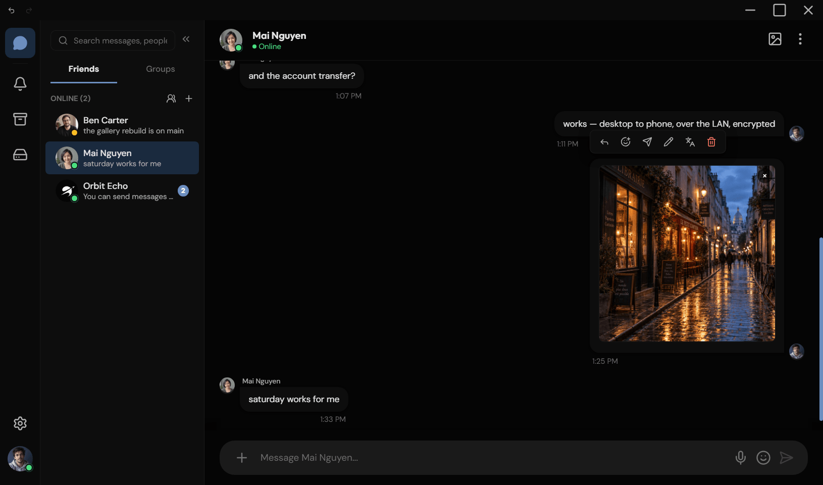Click your profile avatar at bottom left
The image size is (823, 485).
pos(20,459)
